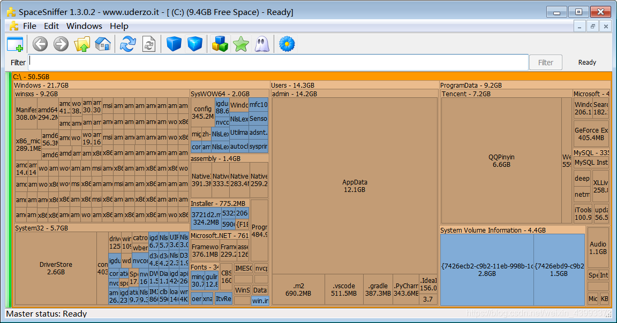Select the x86_mic 289.1MB block
Image resolution: width=617 pixels, height=323 pixels.
(28, 144)
